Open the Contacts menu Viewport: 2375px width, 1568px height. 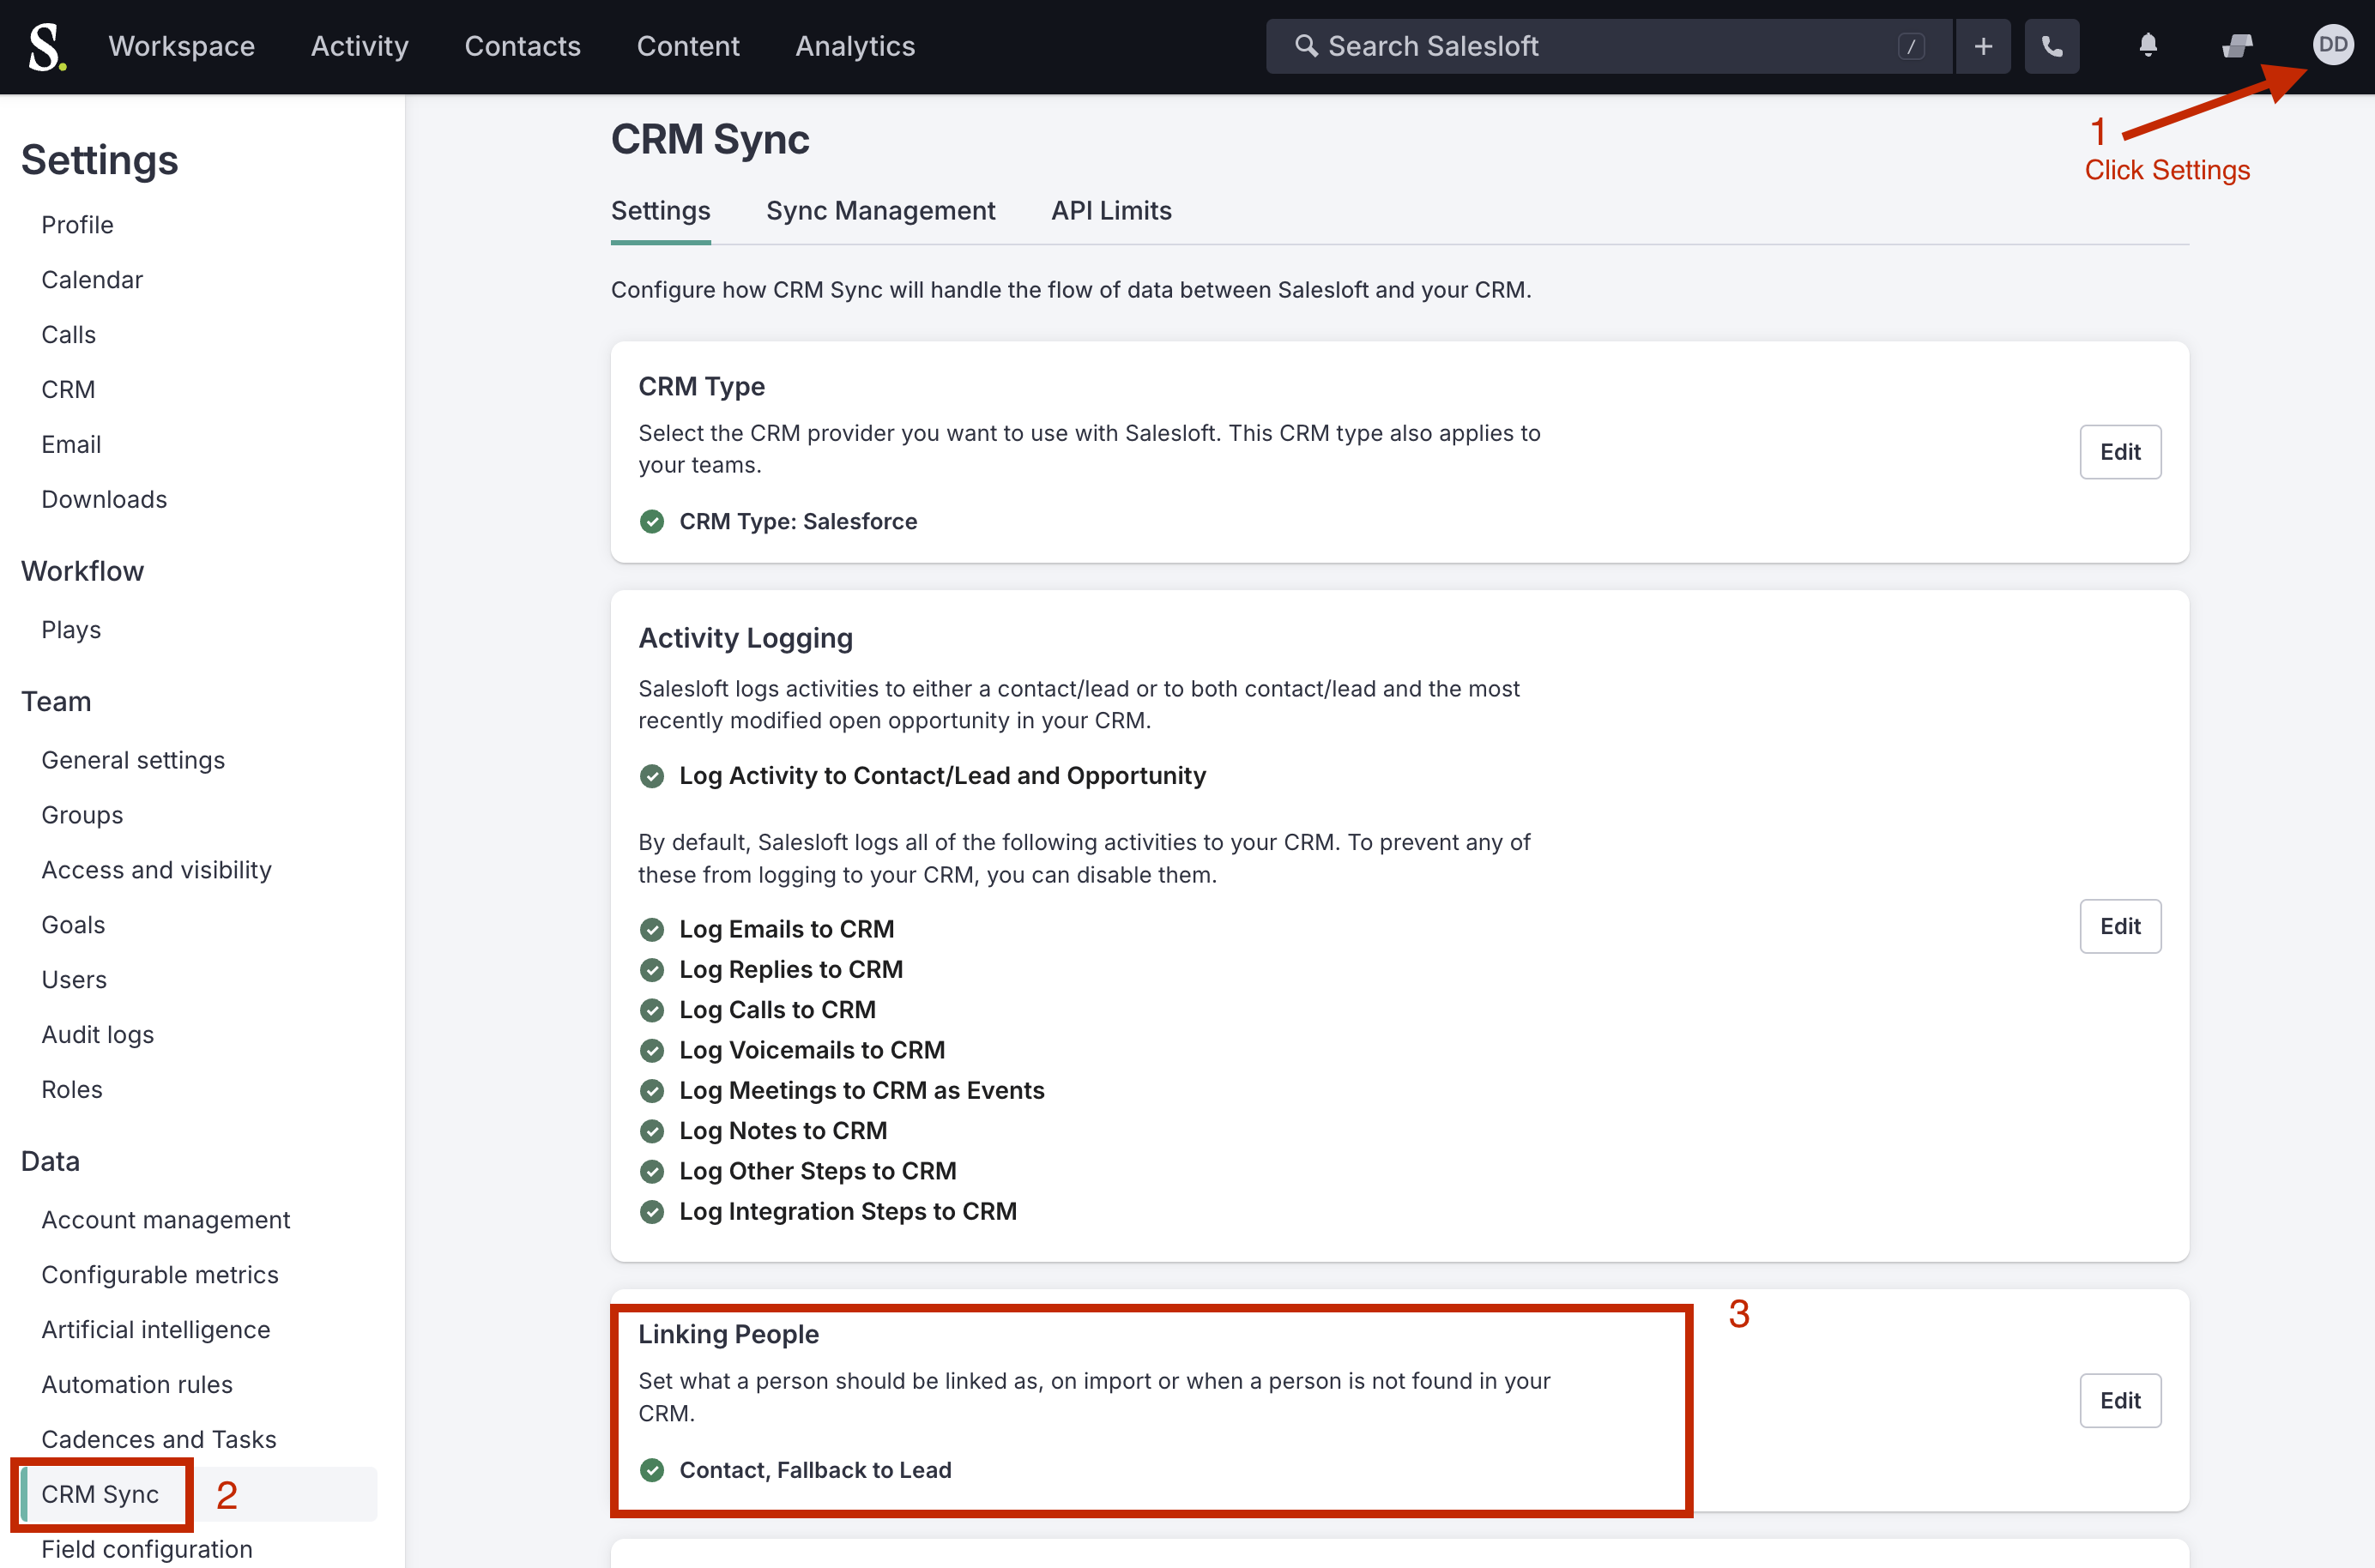523,46
